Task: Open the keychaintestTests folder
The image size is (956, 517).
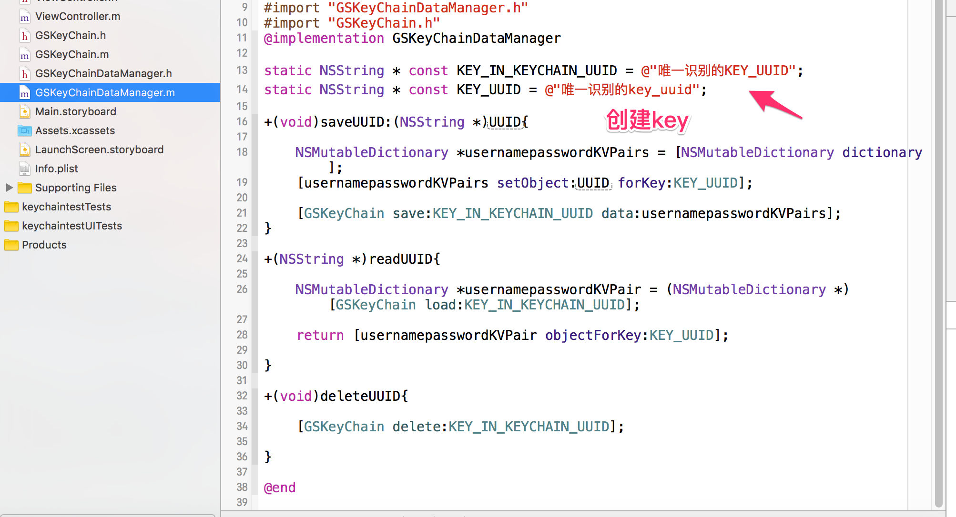Action: (x=66, y=207)
